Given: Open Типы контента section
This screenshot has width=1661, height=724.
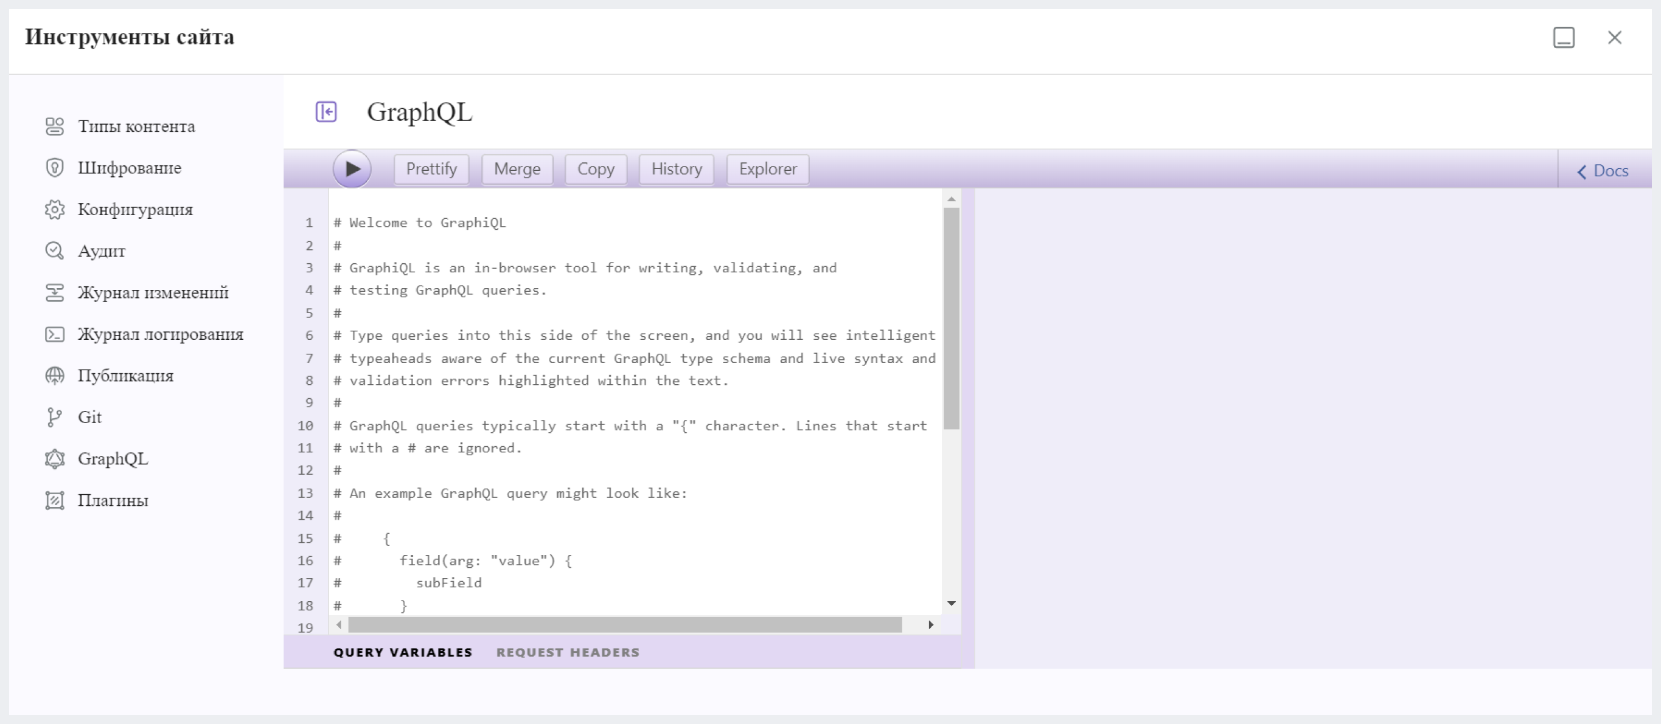Looking at the screenshot, I should [x=137, y=126].
